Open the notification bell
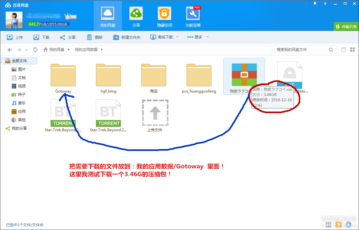Viewport: 359px width, 230px height. 315,3
